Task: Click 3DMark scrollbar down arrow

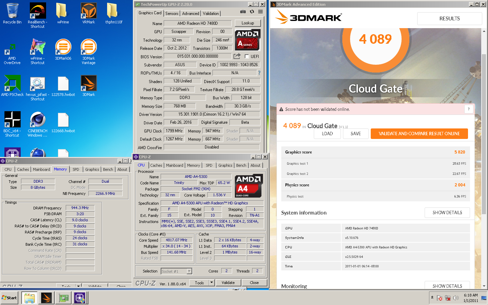Action: click(x=484, y=286)
